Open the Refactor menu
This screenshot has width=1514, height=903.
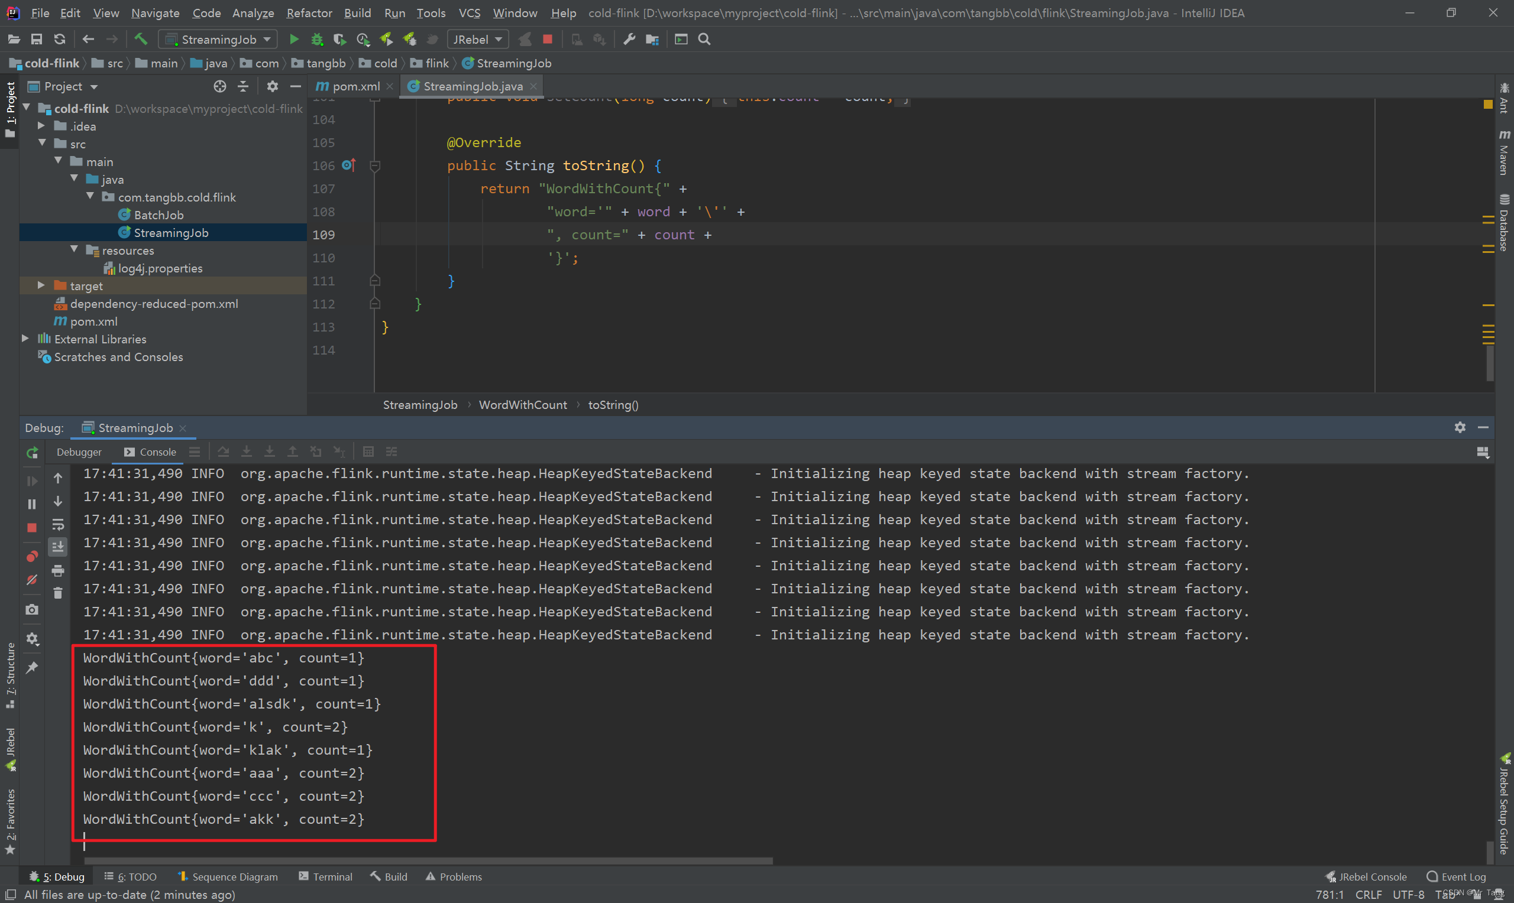coord(309,13)
